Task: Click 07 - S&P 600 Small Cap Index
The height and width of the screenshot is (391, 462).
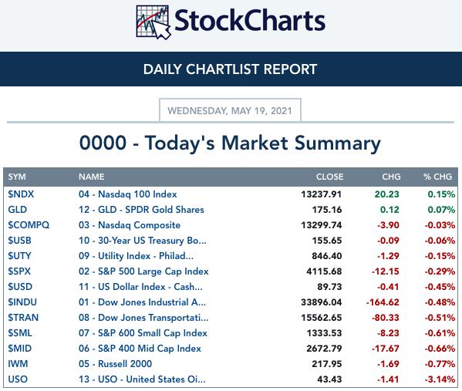Action: click(x=143, y=333)
